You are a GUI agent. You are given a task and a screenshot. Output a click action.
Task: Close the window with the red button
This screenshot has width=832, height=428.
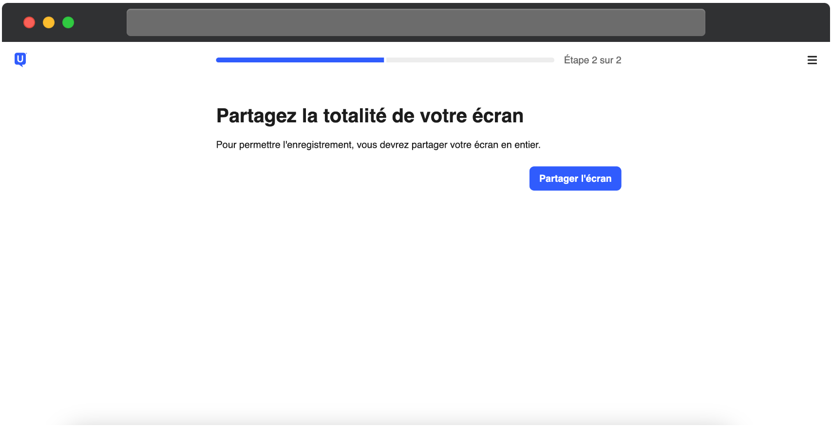pyautogui.click(x=29, y=22)
